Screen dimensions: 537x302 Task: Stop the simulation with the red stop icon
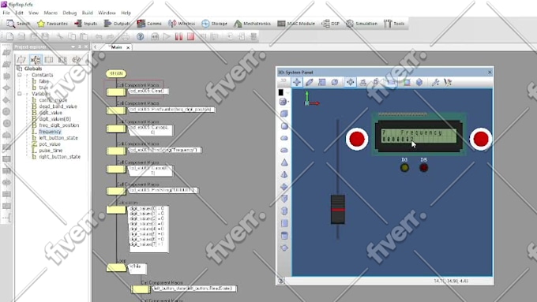(x=191, y=36)
